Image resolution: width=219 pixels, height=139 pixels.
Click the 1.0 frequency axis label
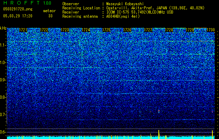(3, 63)
